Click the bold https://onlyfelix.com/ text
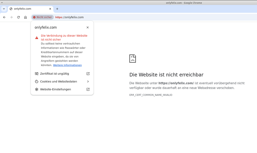This screenshot has height=153, width=257. (176, 83)
